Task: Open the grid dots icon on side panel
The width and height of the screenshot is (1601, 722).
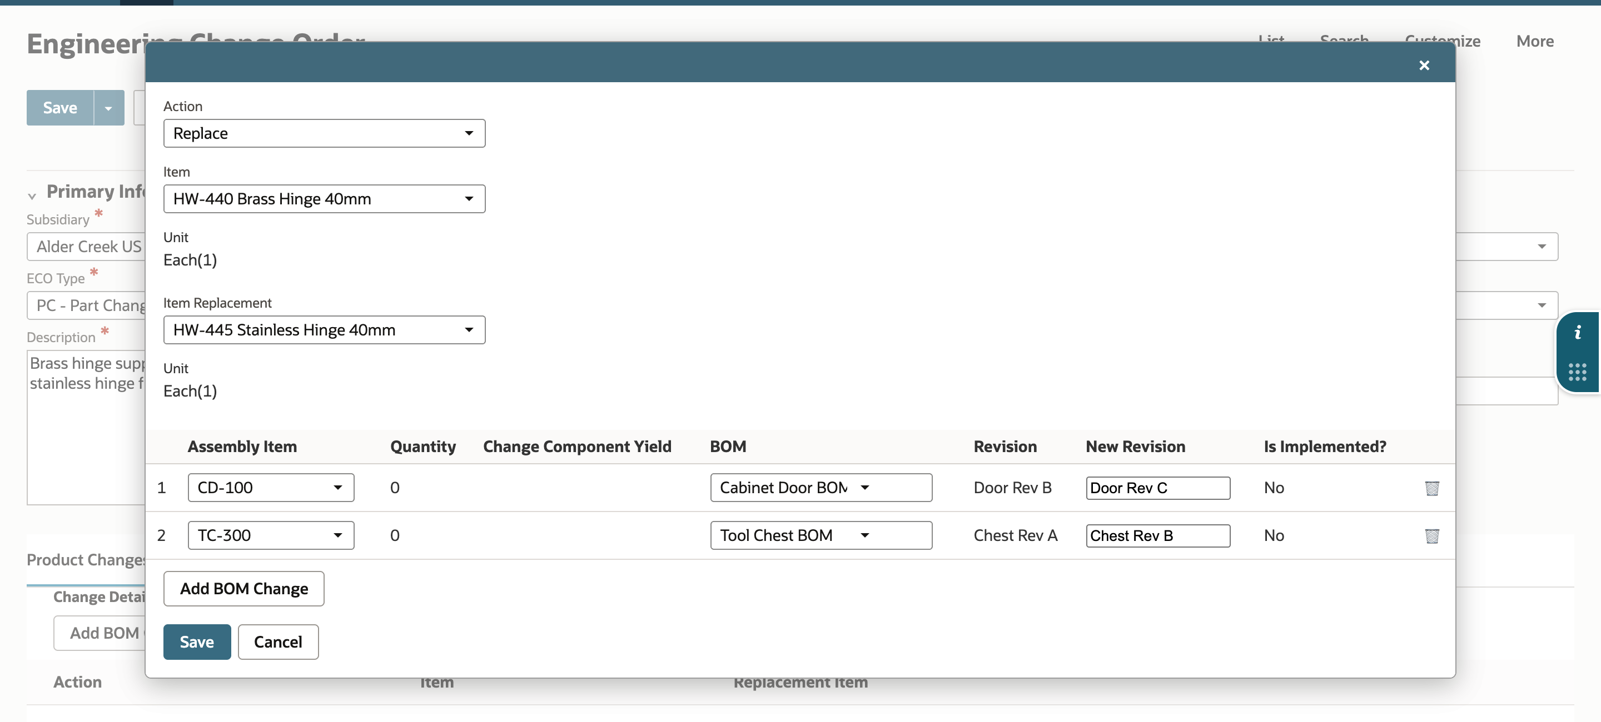Action: pos(1578,372)
